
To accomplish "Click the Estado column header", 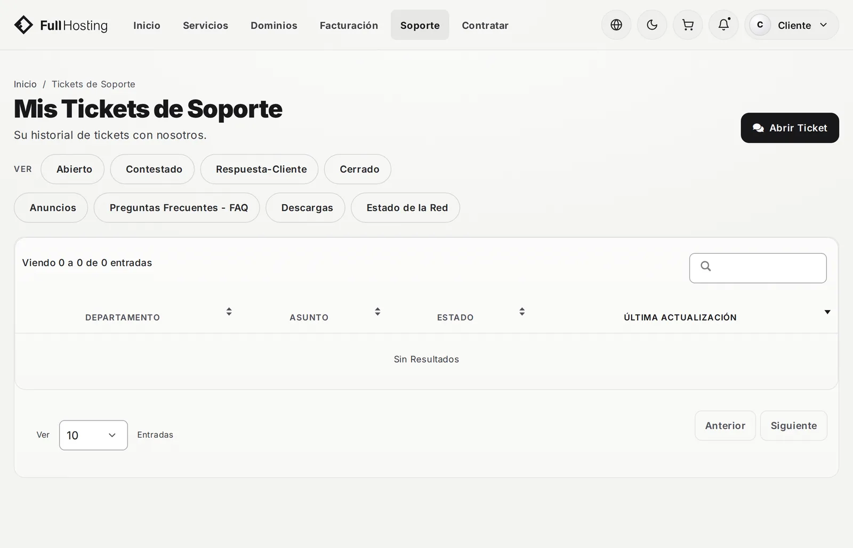I will 455,317.
